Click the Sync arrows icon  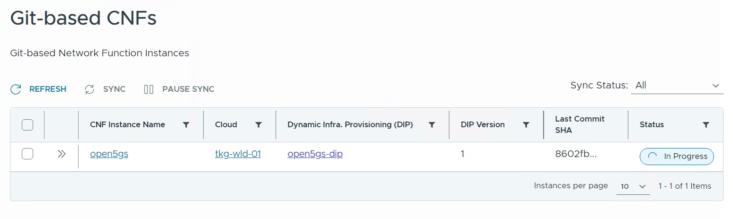pos(89,89)
